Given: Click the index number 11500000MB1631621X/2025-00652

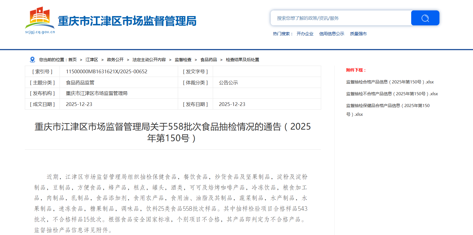Looking at the screenshot, I should [106, 72].
